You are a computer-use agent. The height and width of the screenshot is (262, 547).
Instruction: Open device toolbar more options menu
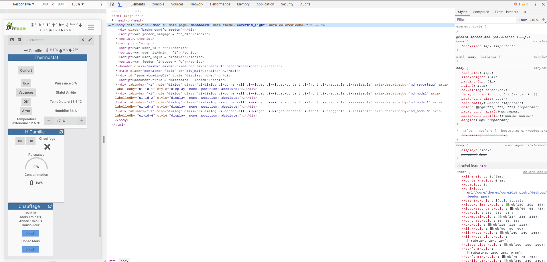coord(102,4)
